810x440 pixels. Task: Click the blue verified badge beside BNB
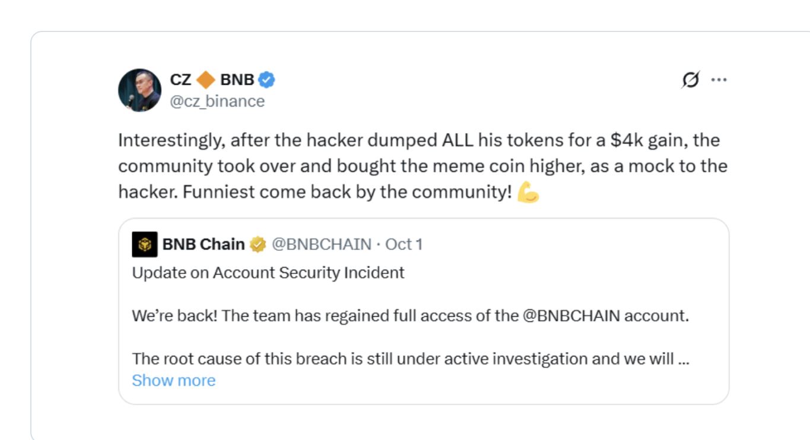click(x=266, y=79)
